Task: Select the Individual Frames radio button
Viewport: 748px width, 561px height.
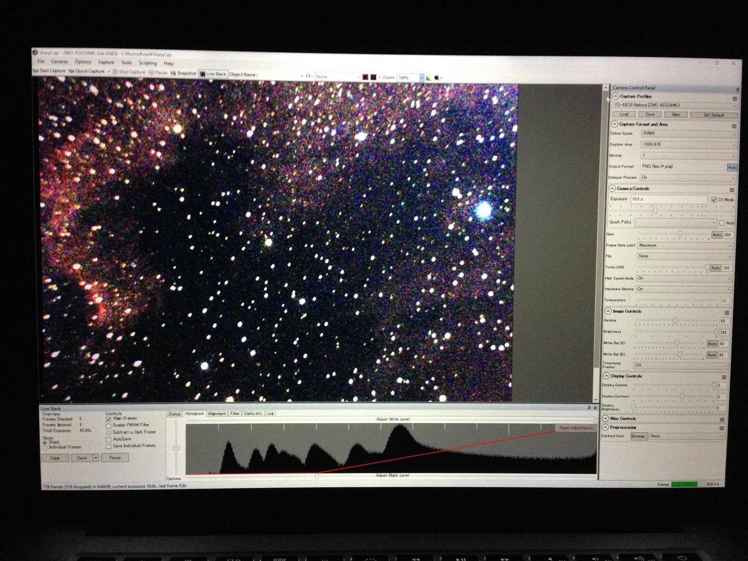Action: [x=45, y=447]
